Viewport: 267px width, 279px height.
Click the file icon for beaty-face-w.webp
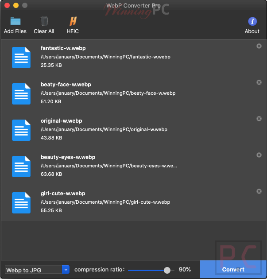click(x=21, y=94)
